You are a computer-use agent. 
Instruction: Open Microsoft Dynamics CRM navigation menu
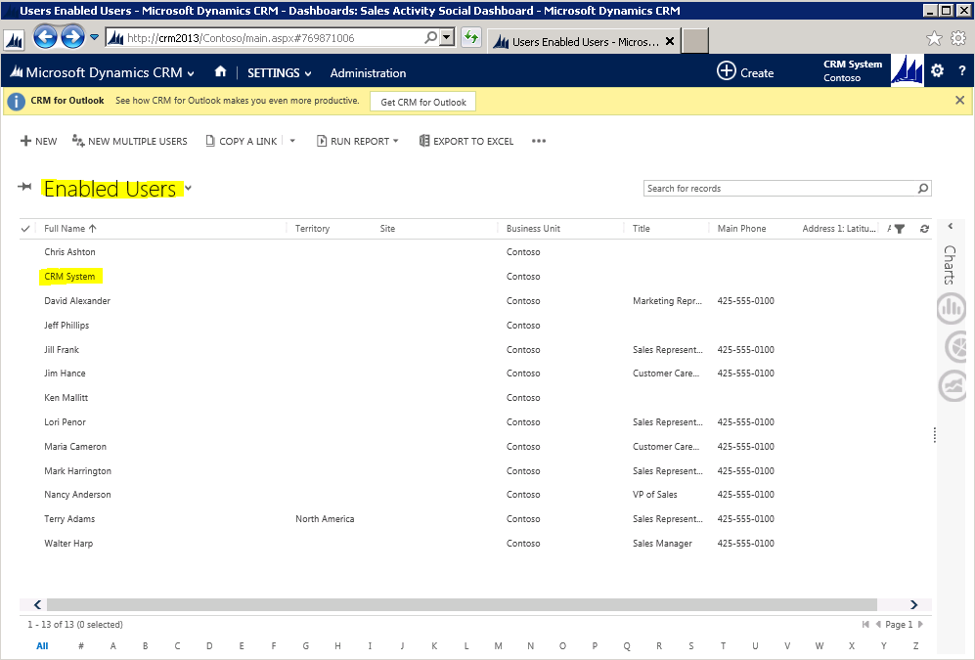tap(102, 72)
